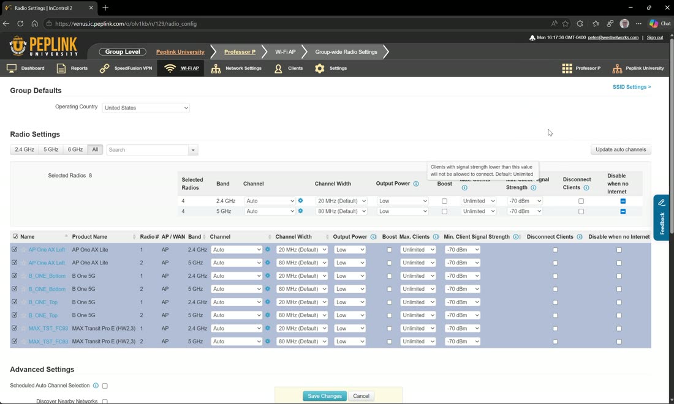The image size is (674, 404).
Task: Click the notification bell icon
Action: (532, 38)
